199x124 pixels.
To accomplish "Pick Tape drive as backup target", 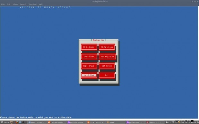I will click(89, 66).
